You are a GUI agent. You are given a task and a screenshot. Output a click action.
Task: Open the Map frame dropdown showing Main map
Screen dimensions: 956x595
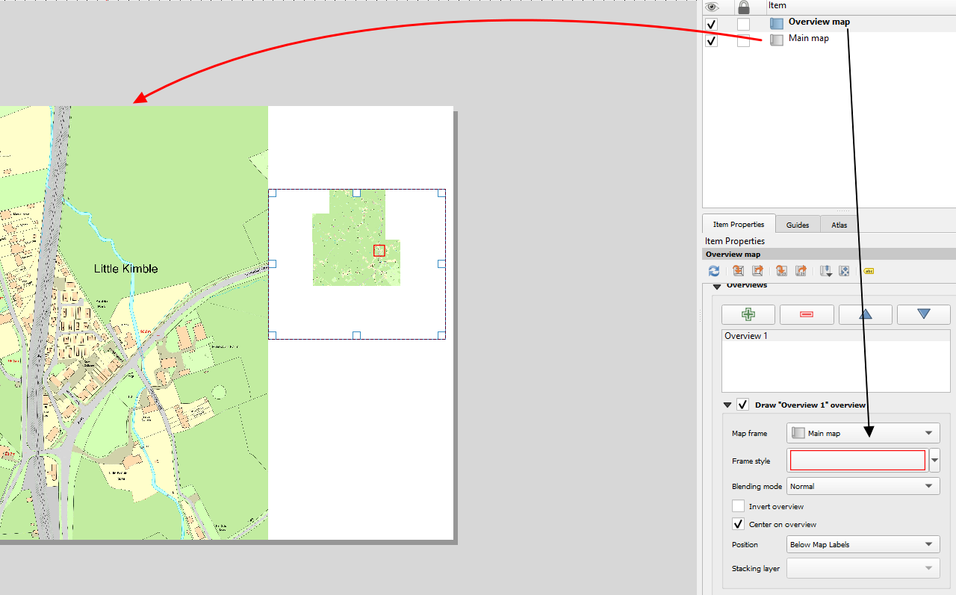863,433
